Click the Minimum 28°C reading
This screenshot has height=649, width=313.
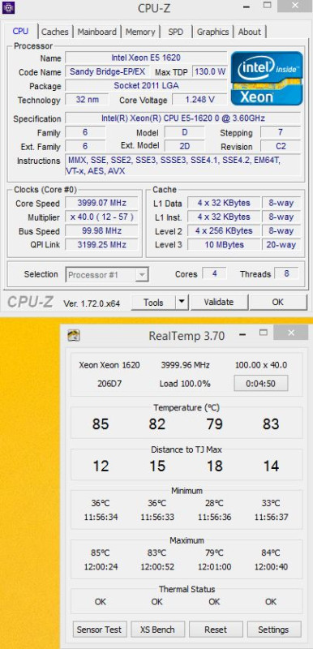coord(214,504)
